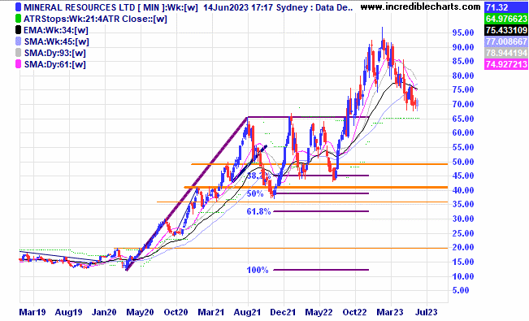Image resolution: width=529 pixels, height=321 pixels.
Task: Click the 20.00 price axis label
Action: click(x=463, y=247)
